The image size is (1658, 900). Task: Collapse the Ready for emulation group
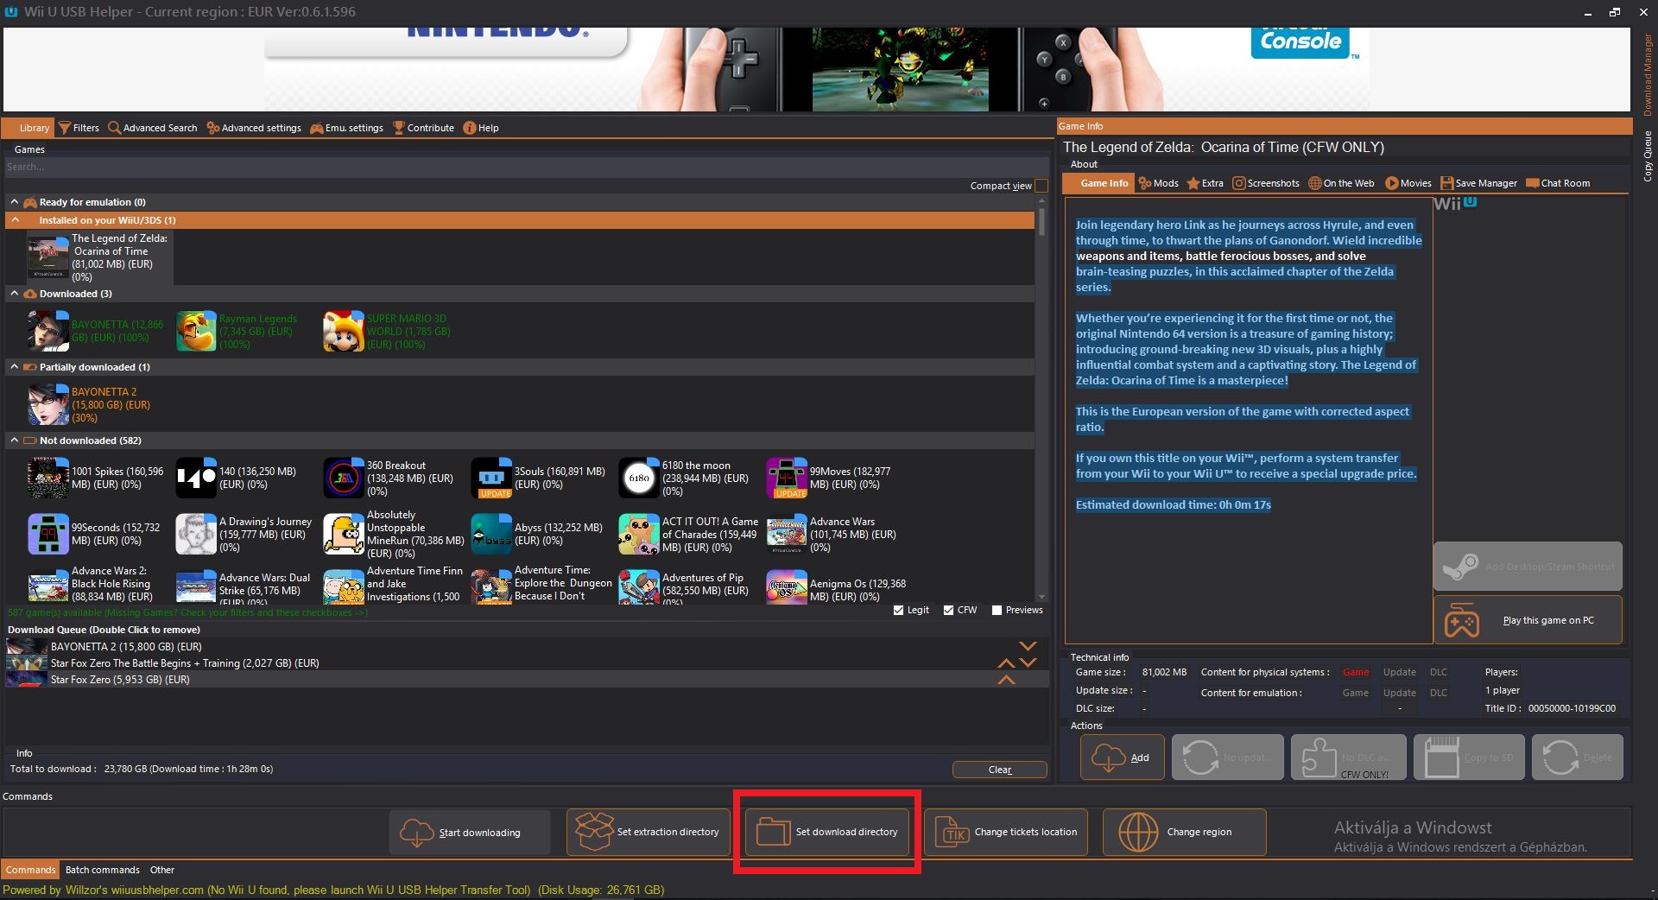point(14,202)
